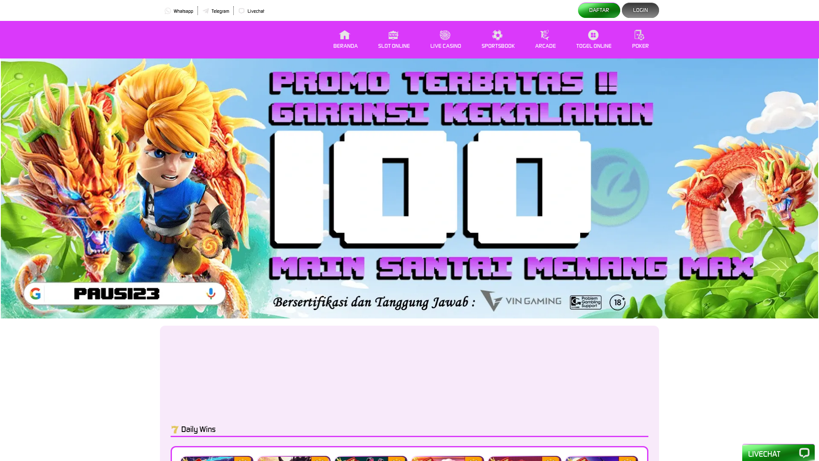The height and width of the screenshot is (461, 819).
Task: Open ARCADE menu item
Action: [546, 39]
